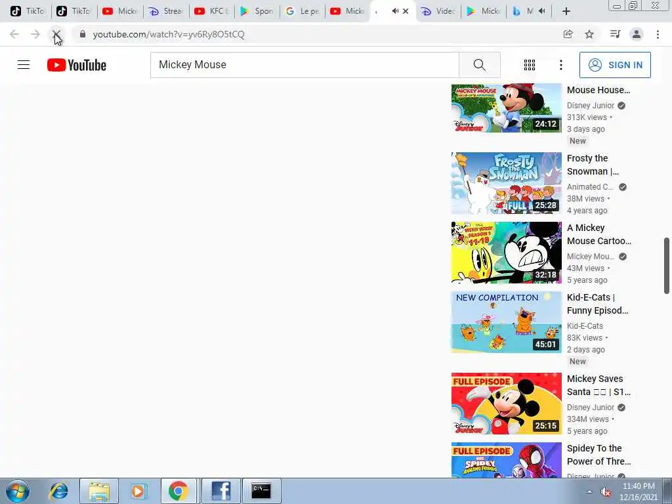
Task: Open the Mouse House 24:12 video thumbnail
Action: coord(506,108)
